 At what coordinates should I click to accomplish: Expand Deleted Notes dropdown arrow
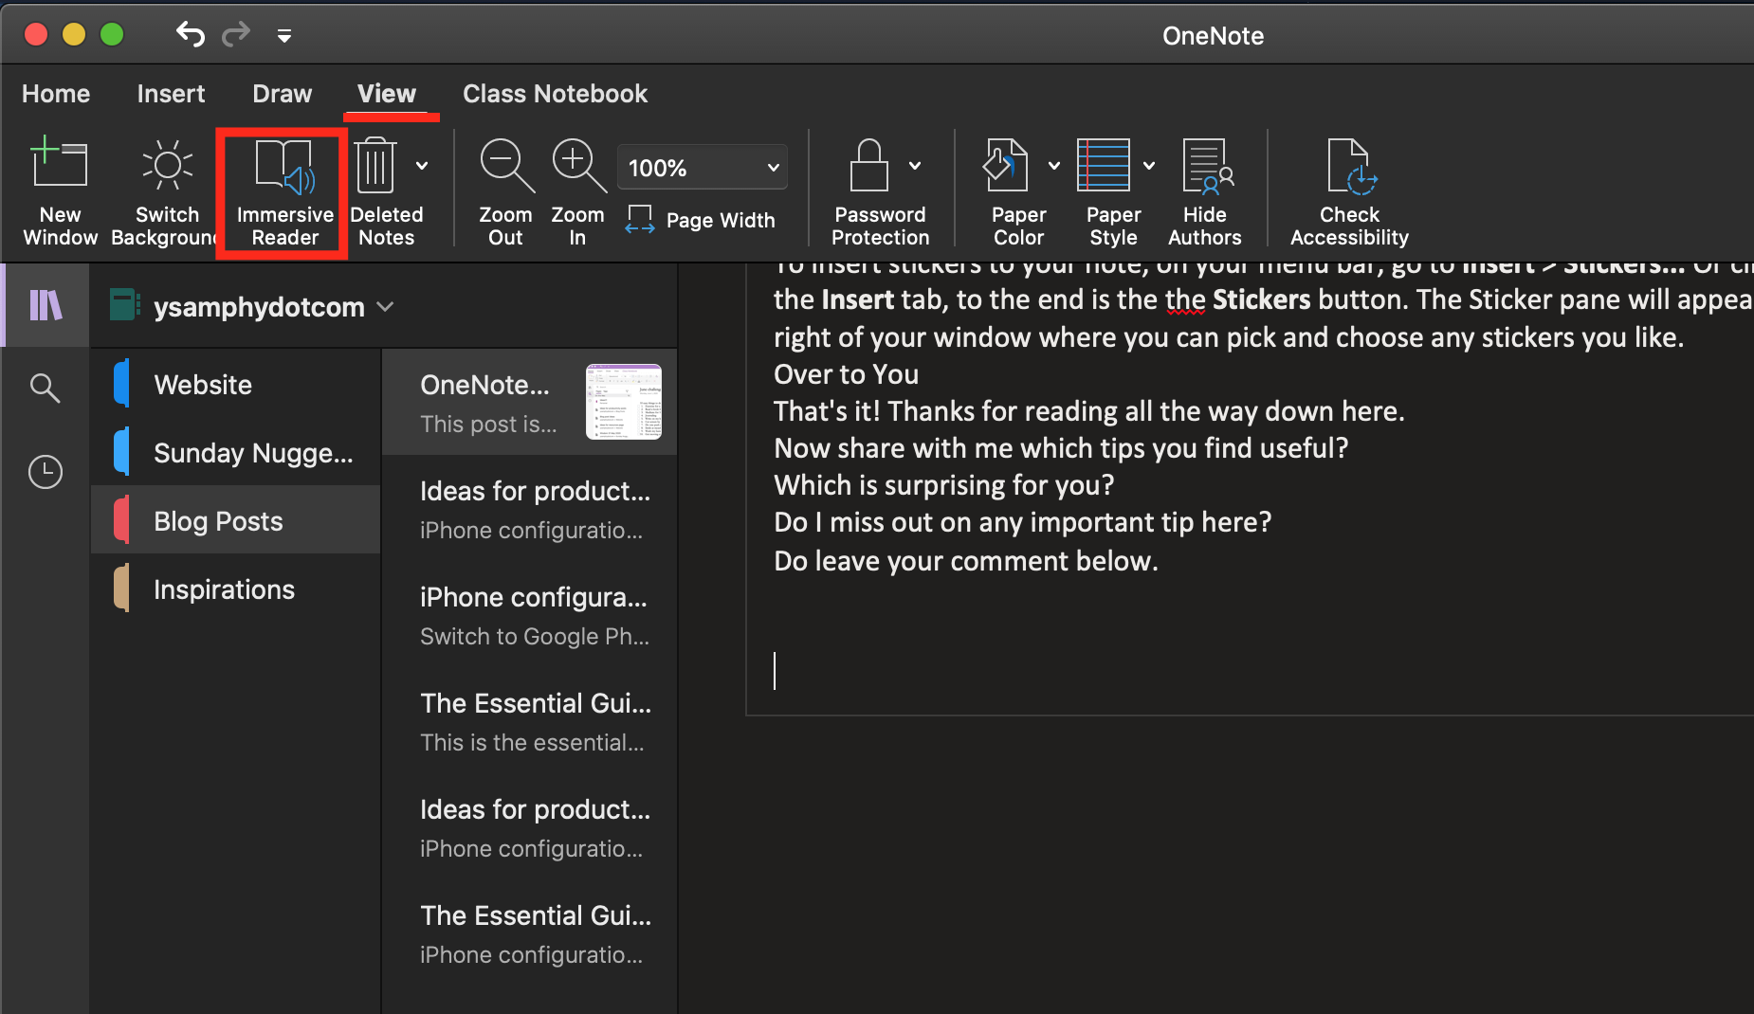click(x=422, y=166)
